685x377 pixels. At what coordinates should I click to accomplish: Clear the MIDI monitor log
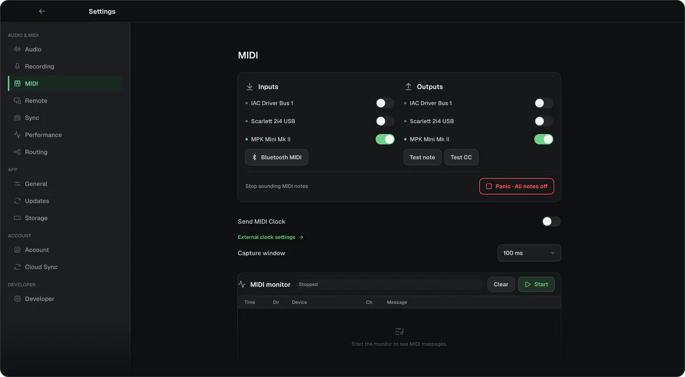click(x=501, y=285)
